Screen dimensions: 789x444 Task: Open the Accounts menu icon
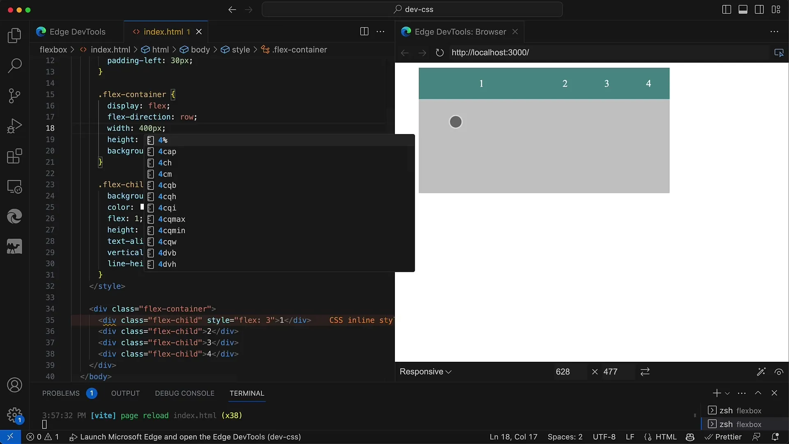pyautogui.click(x=14, y=385)
